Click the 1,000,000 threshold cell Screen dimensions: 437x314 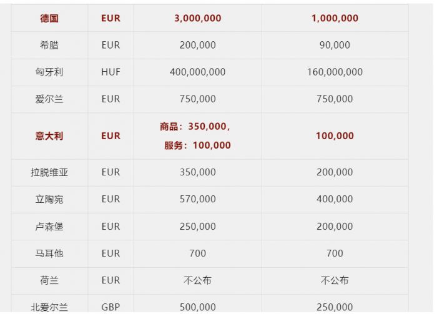[x=335, y=18]
